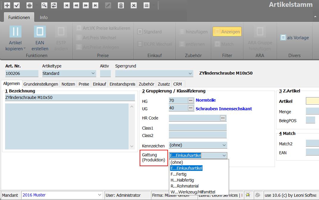Click the sun icon in status bar
319x200 pixels.
(248, 195)
